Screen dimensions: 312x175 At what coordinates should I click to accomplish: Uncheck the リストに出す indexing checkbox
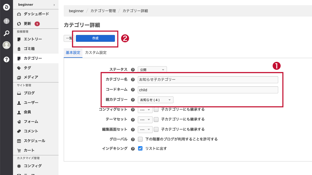[x=140, y=148]
